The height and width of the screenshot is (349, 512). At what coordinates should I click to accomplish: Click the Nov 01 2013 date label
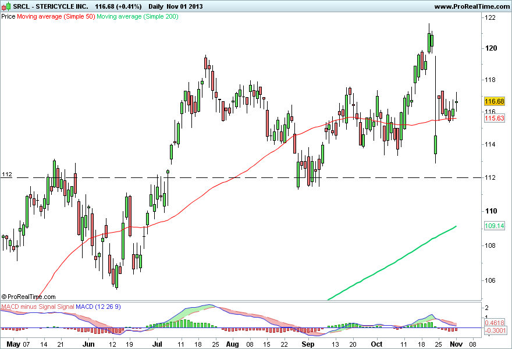184,6
